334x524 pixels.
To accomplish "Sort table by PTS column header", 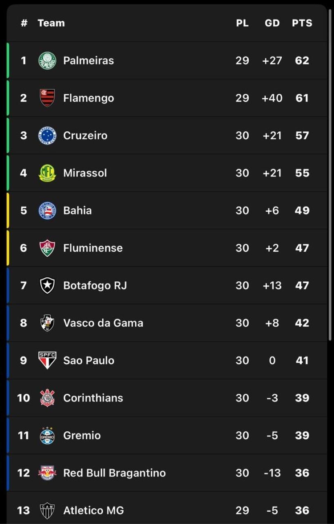I will [x=302, y=23].
